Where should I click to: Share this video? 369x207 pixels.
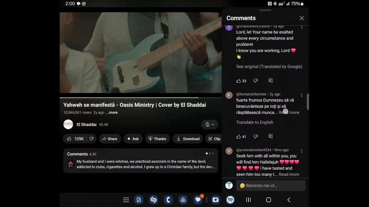(x=110, y=139)
